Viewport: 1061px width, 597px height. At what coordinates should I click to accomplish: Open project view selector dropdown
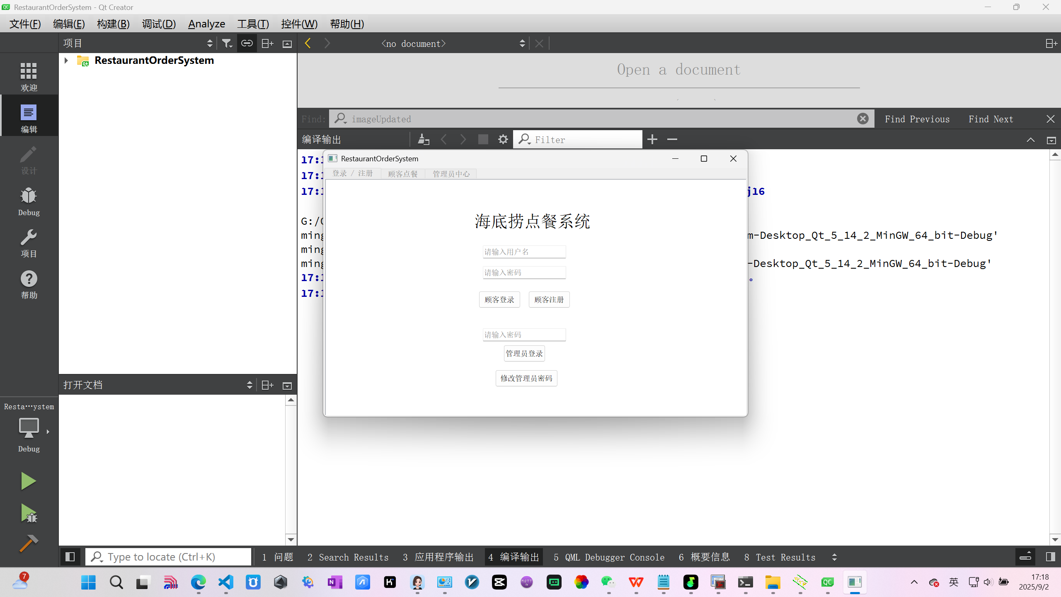(x=138, y=43)
